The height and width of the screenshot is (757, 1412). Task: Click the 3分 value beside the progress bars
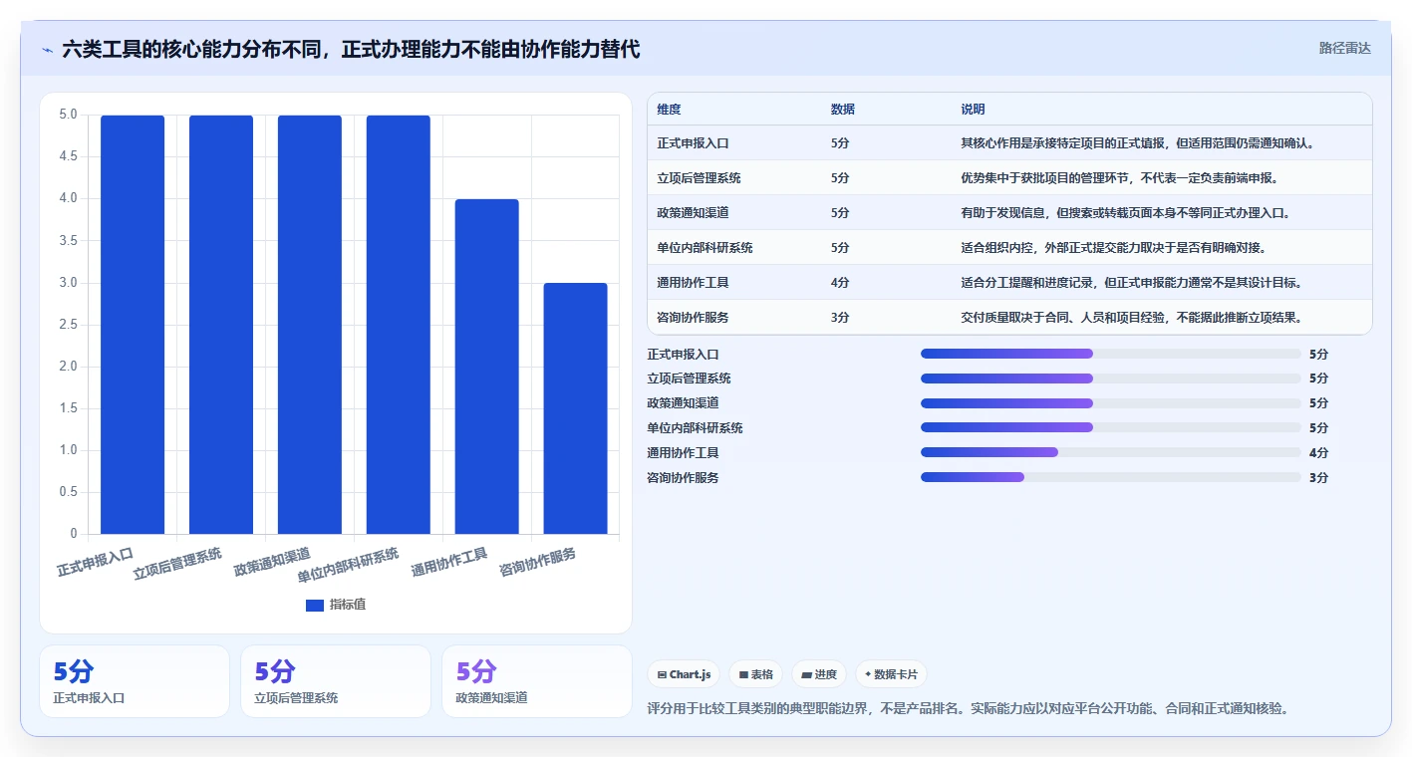[1318, 477]
